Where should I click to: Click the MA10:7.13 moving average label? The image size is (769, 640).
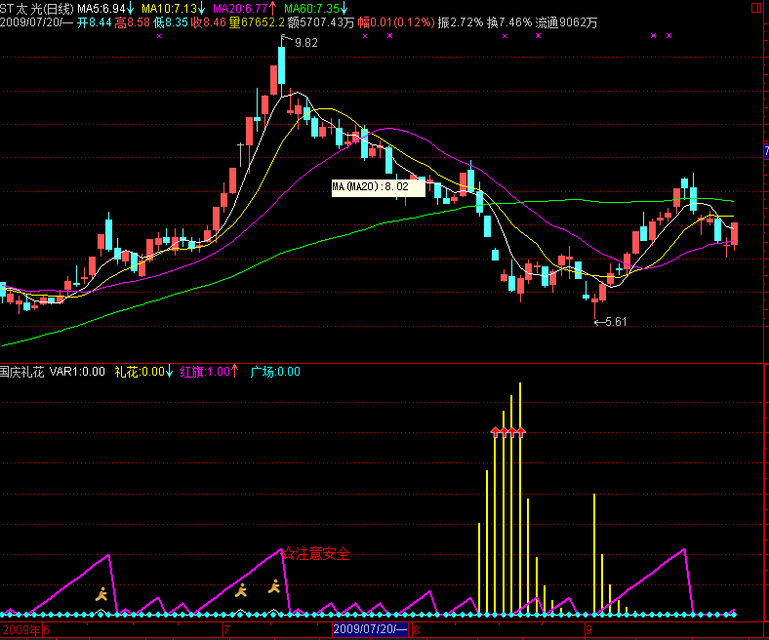tap(173, 9)
